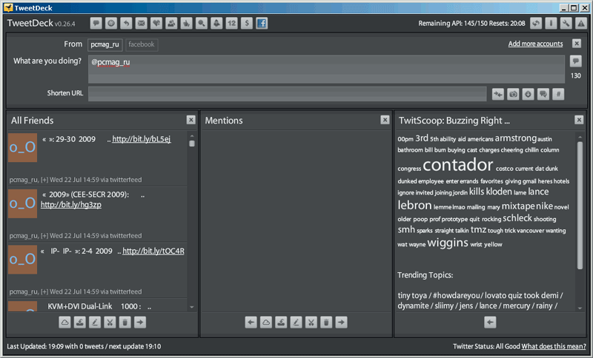Image resolution: width=593 pixels, height=358 pixels.
Task: Click the Add more accounts link
Action: (x=535, y=44)
